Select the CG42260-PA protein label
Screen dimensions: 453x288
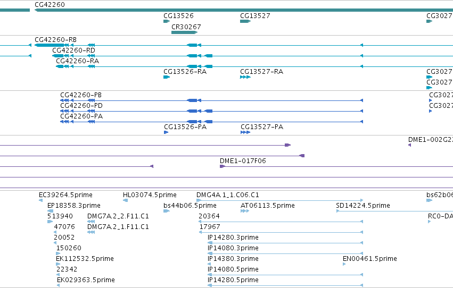[x=81, y=116]
